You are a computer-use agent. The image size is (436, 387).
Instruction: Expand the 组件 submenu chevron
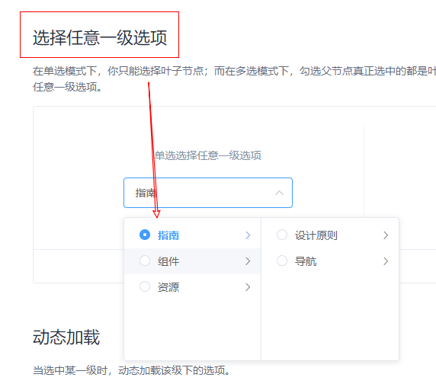pyautogui.click(x=248, y=261)
